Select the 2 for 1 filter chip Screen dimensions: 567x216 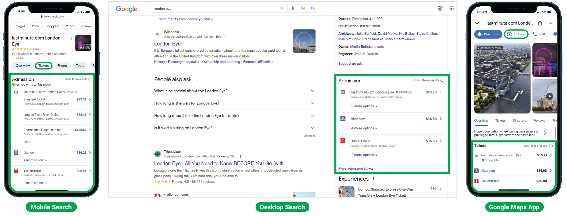click(70, 26)
